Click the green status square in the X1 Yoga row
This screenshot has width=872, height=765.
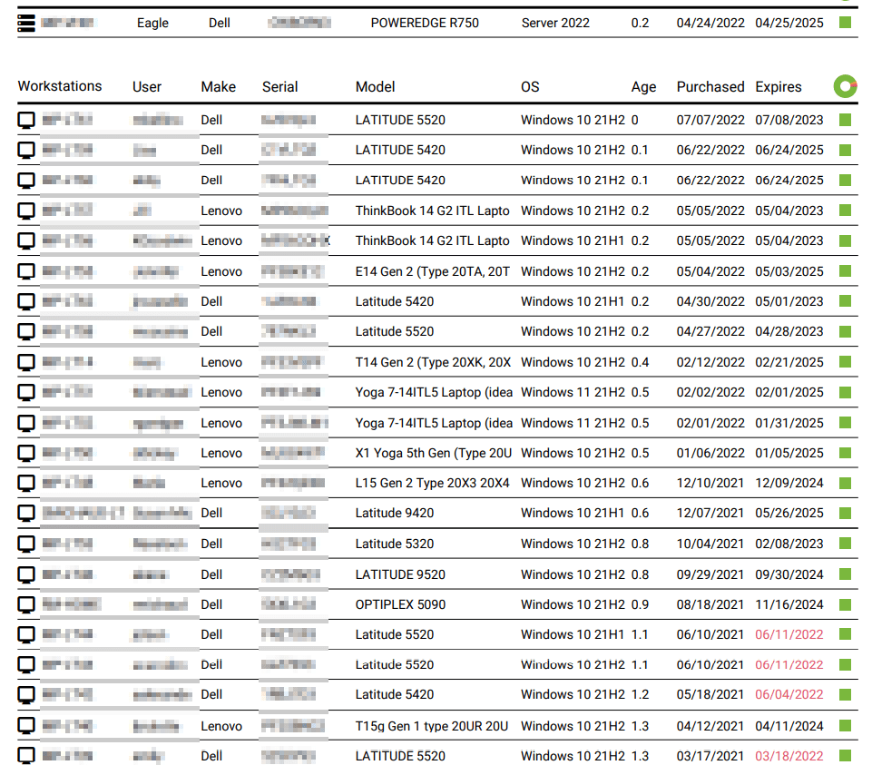pos(846,453)
